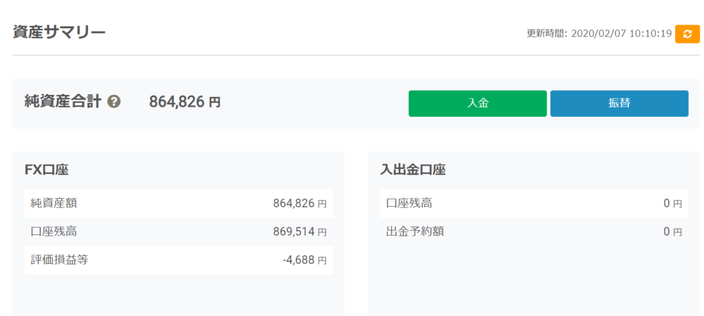
Task: Click the help icon beside 純資産合計
Action: tap(114, 102)
